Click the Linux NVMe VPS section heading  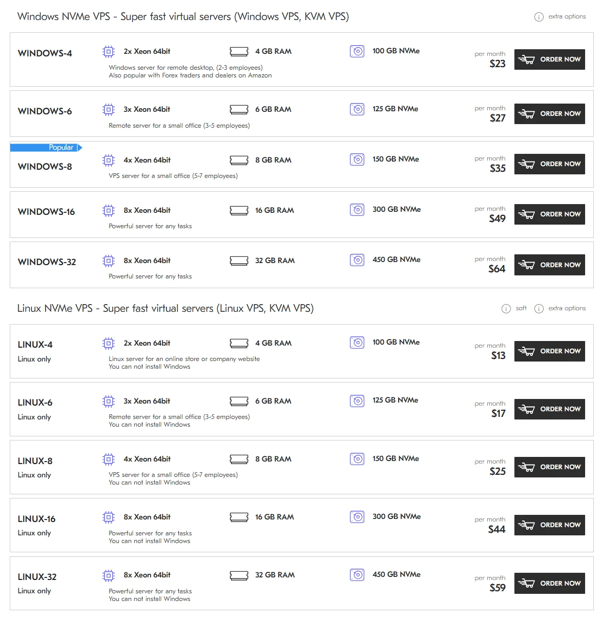point(166,308)
